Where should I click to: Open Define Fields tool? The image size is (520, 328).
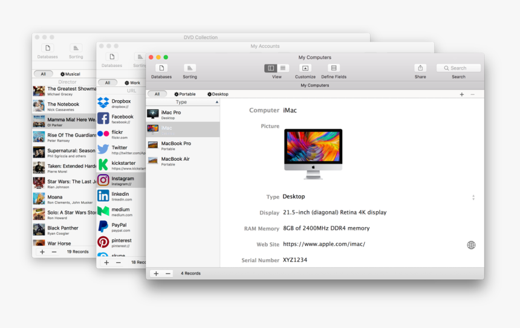coord(334,68)
